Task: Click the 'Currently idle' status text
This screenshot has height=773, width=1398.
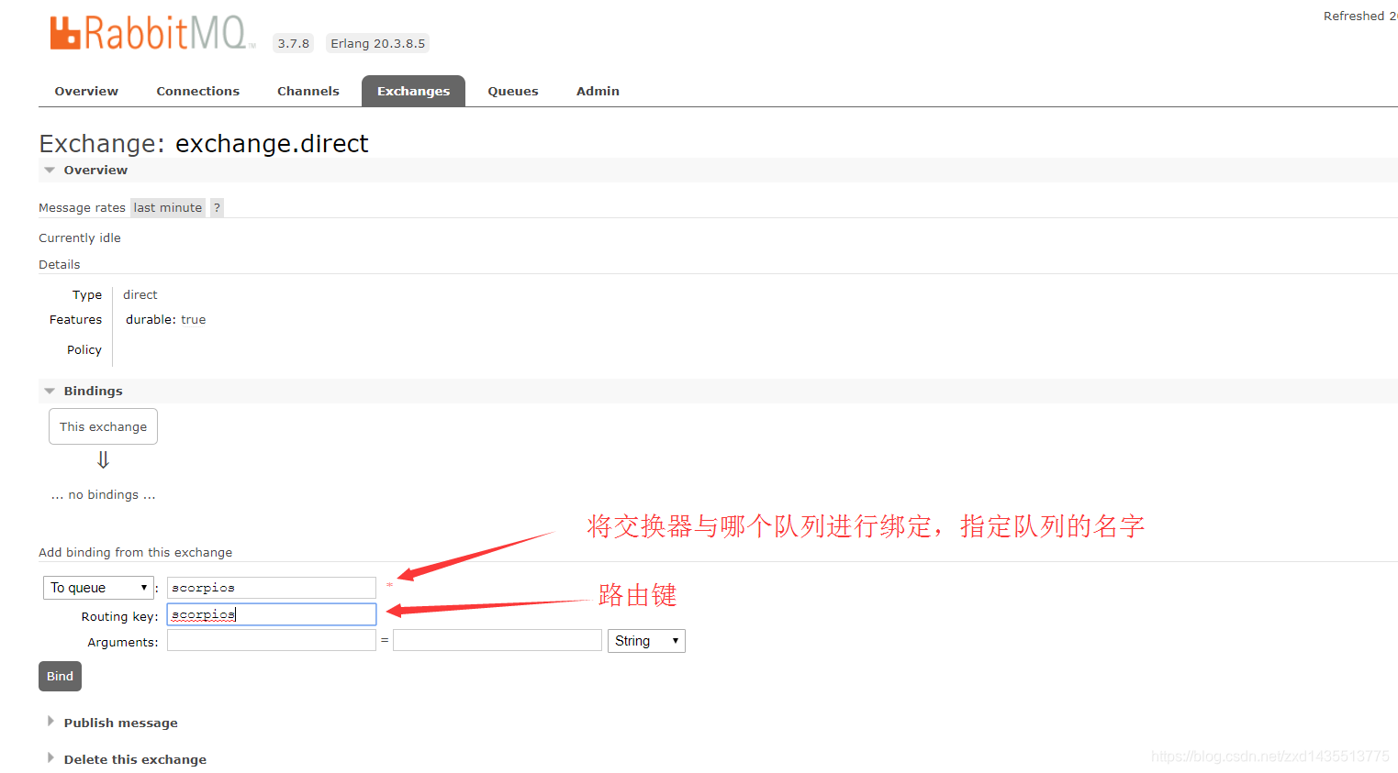Action: pyautogui.click(x=80, y=237)
